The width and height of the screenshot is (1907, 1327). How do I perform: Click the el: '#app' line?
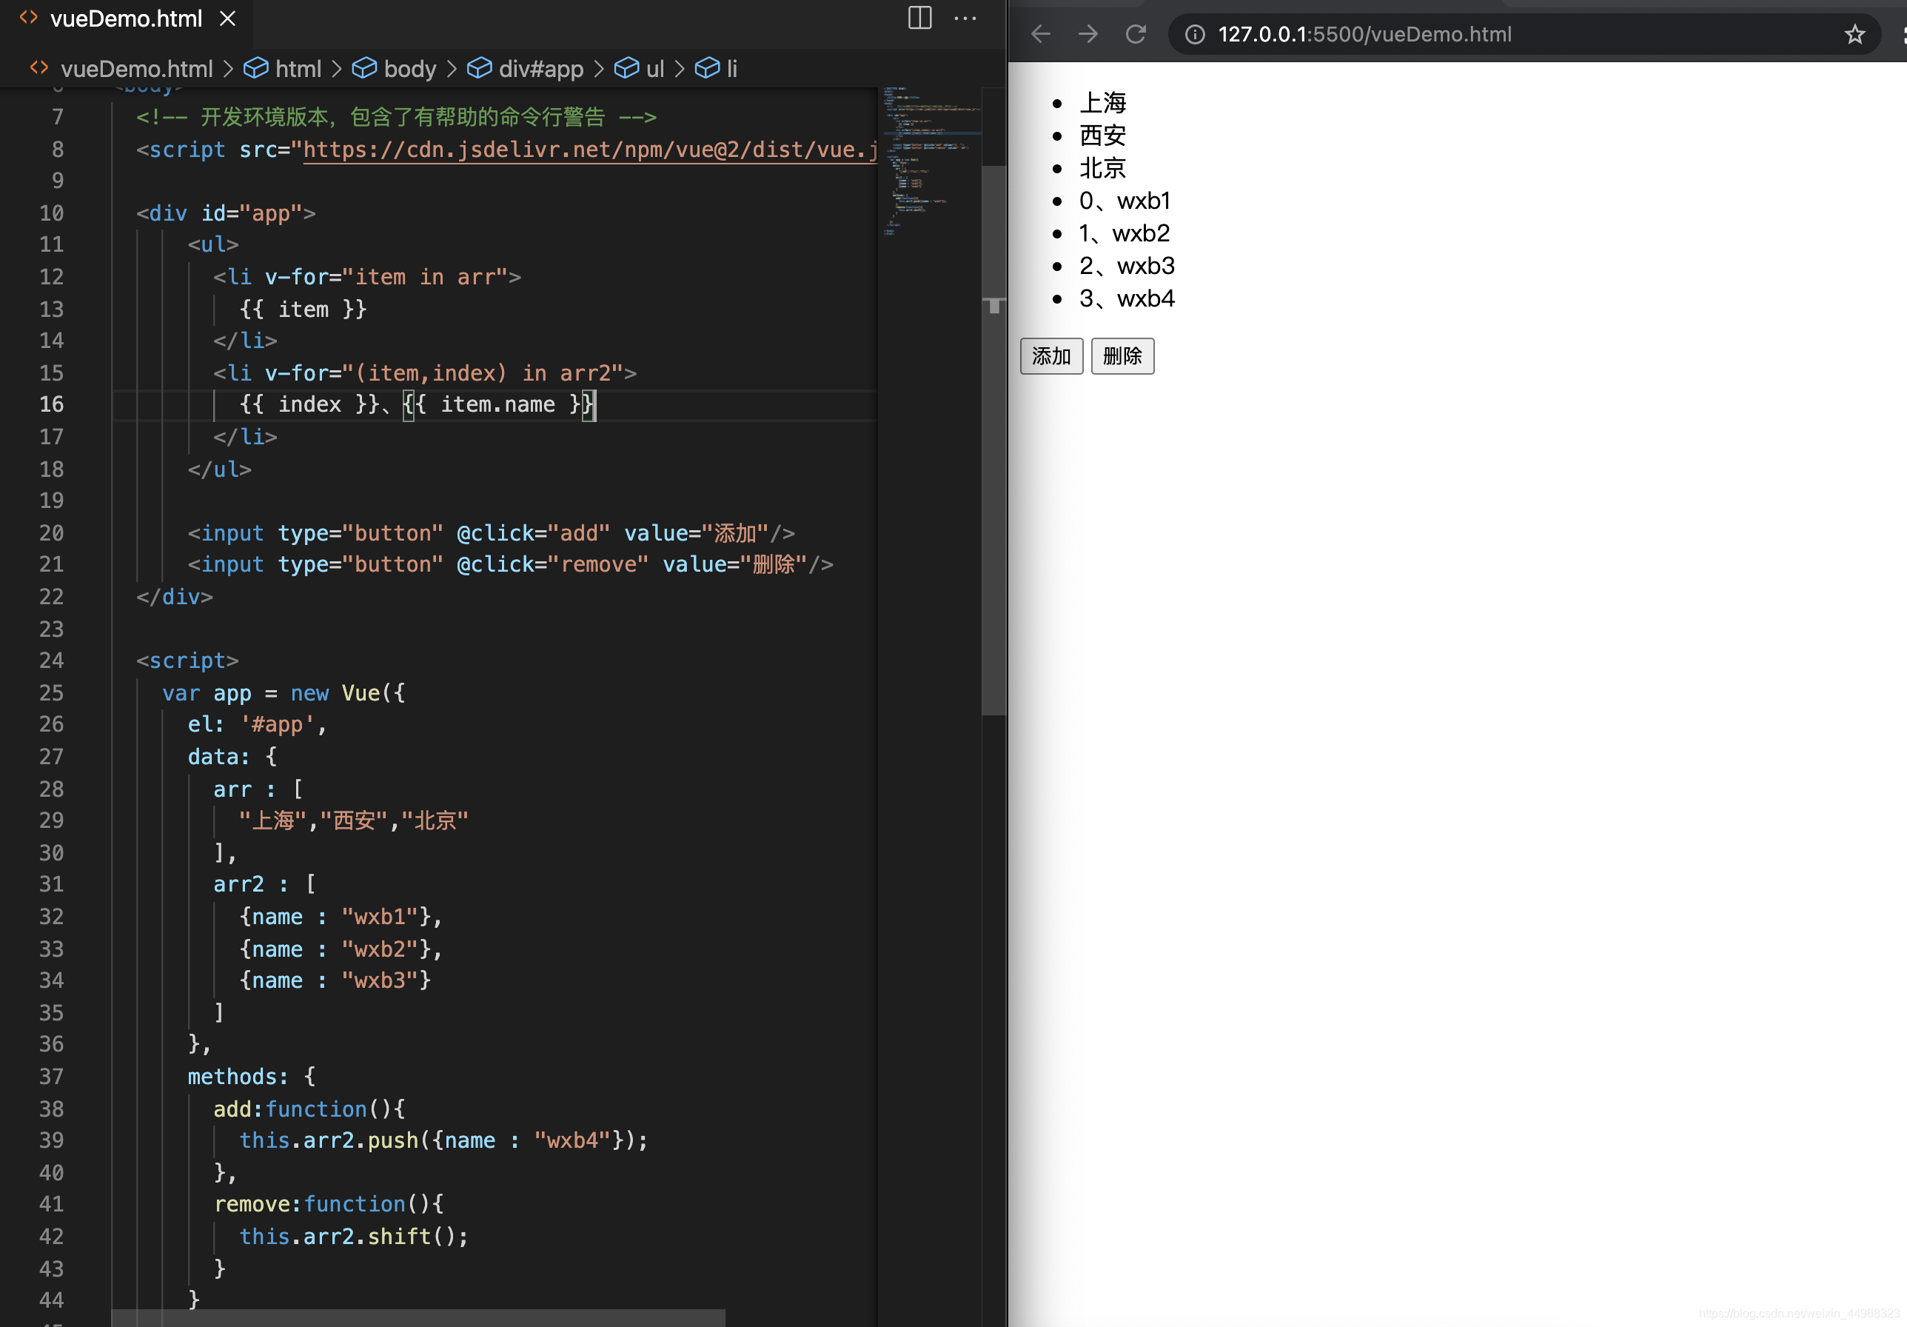coord(258,724)
